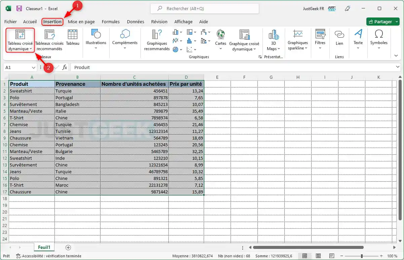Expand the Texte options chevron
This screenshot has width=404, height=260.
(x=358, y=48)
